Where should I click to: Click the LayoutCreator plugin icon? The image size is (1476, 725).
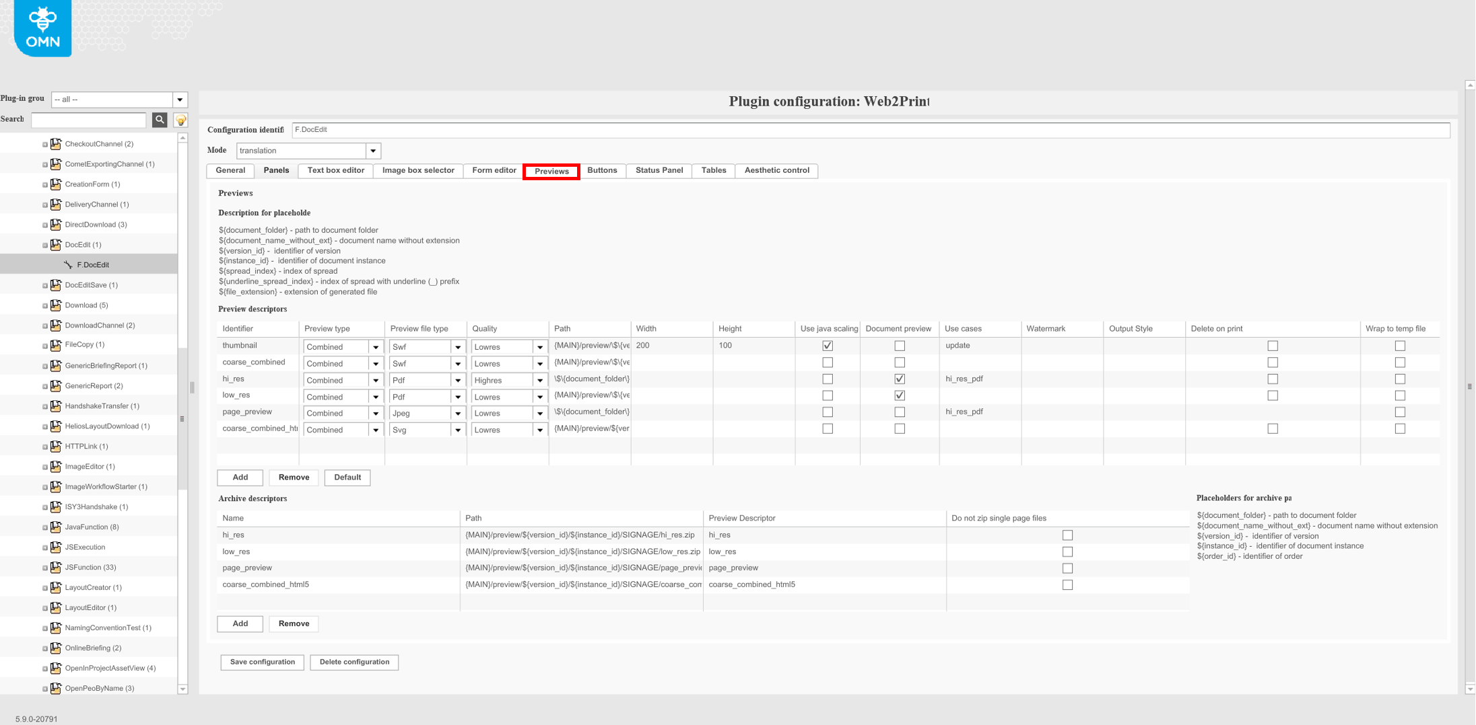55,587
